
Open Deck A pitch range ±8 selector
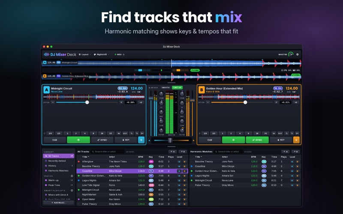point(141,102)
